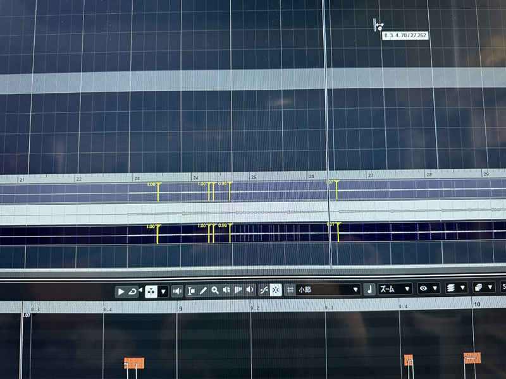This screenshot has width=506, height=379.
Task: Click position 9.2 on the lower editor ruler
Action: pos(255,308)
